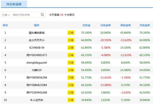Image resolution: width=153 pixels, height=104 pixels.
Task: Open nickname SCHWAB-M
Action: point(37,48)
